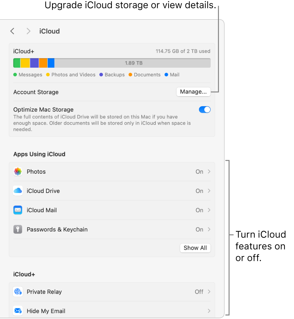Click the green Messages storage segment
This screenshot has height=319, width=294.
[x=17, y=63]
